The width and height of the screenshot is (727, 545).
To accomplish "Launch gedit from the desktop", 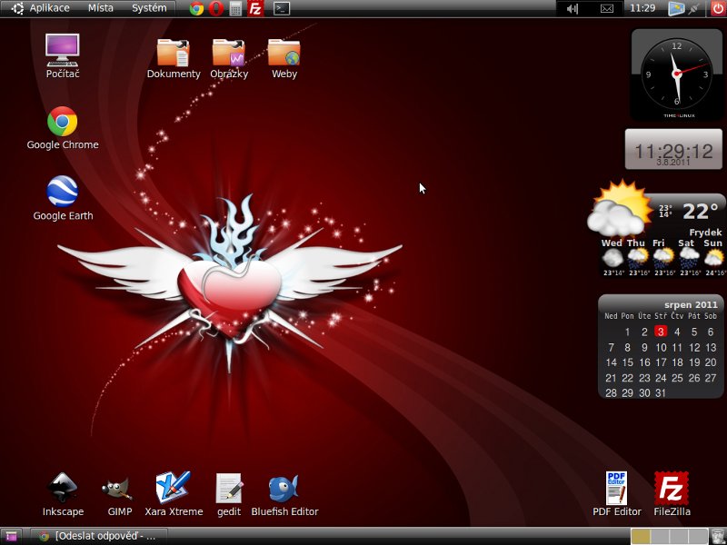I will (x=229, y=489).
